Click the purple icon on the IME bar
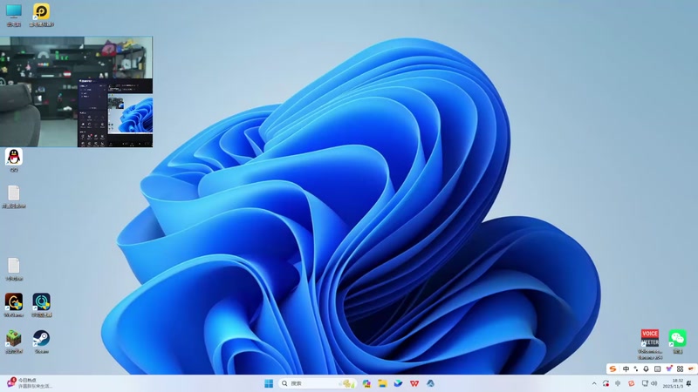The height and width of the screenshot is (392, 698). pyautogui.click(x=668, y=368)
